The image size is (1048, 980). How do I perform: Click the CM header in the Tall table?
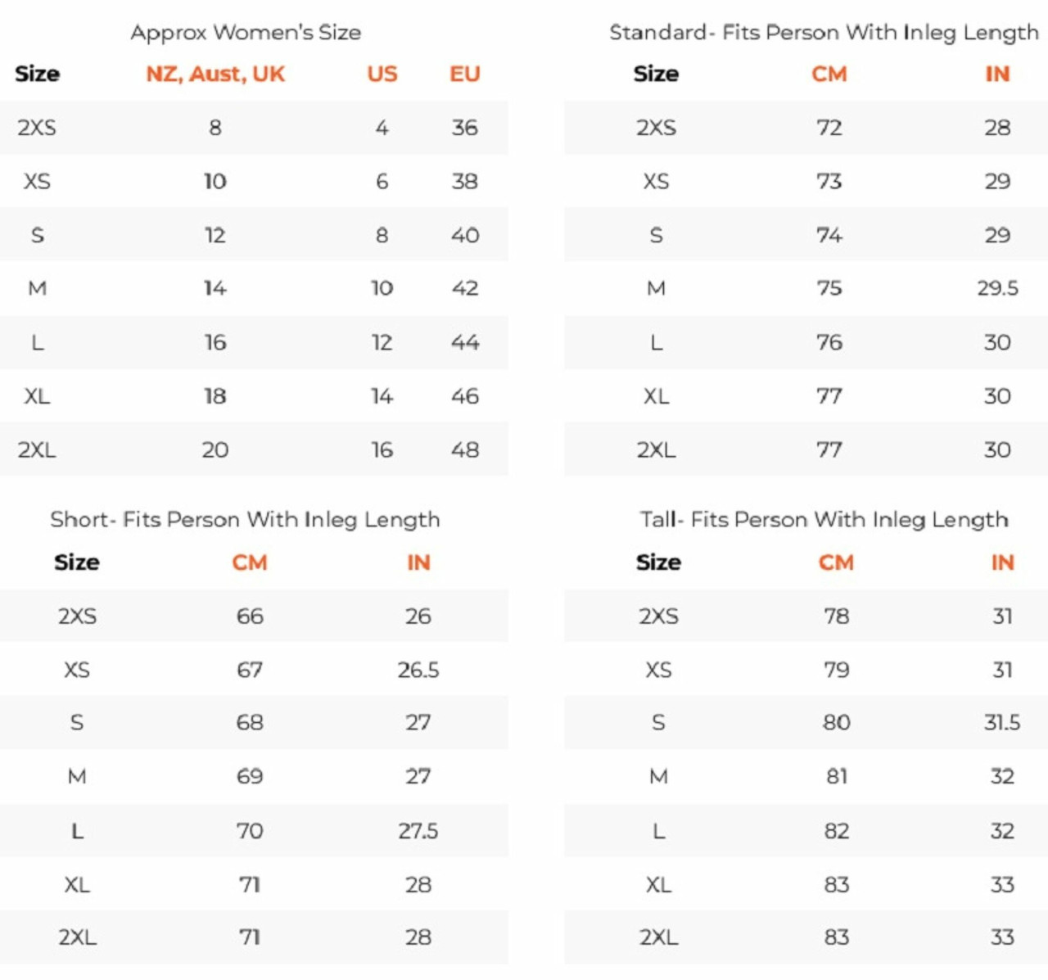point(836,563)
